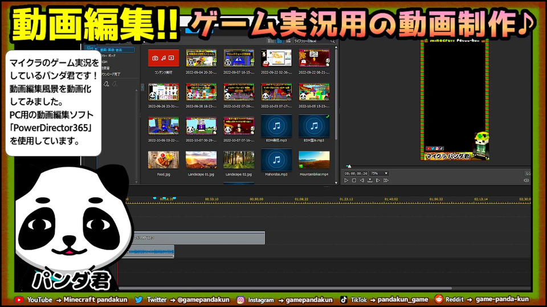Select the Landscape 02.jpg image
This screenshot has width=547, height=307.
(x=239, y=160)
